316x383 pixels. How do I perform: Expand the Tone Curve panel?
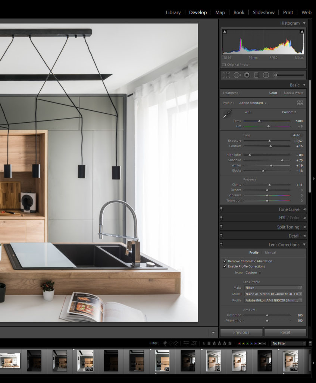click(289, 209)
